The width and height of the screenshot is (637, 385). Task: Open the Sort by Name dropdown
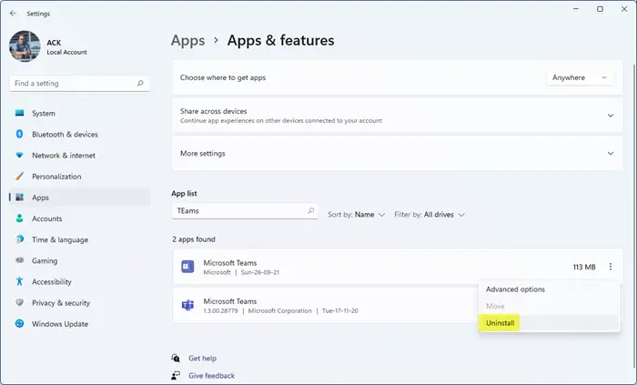(357, 215)
